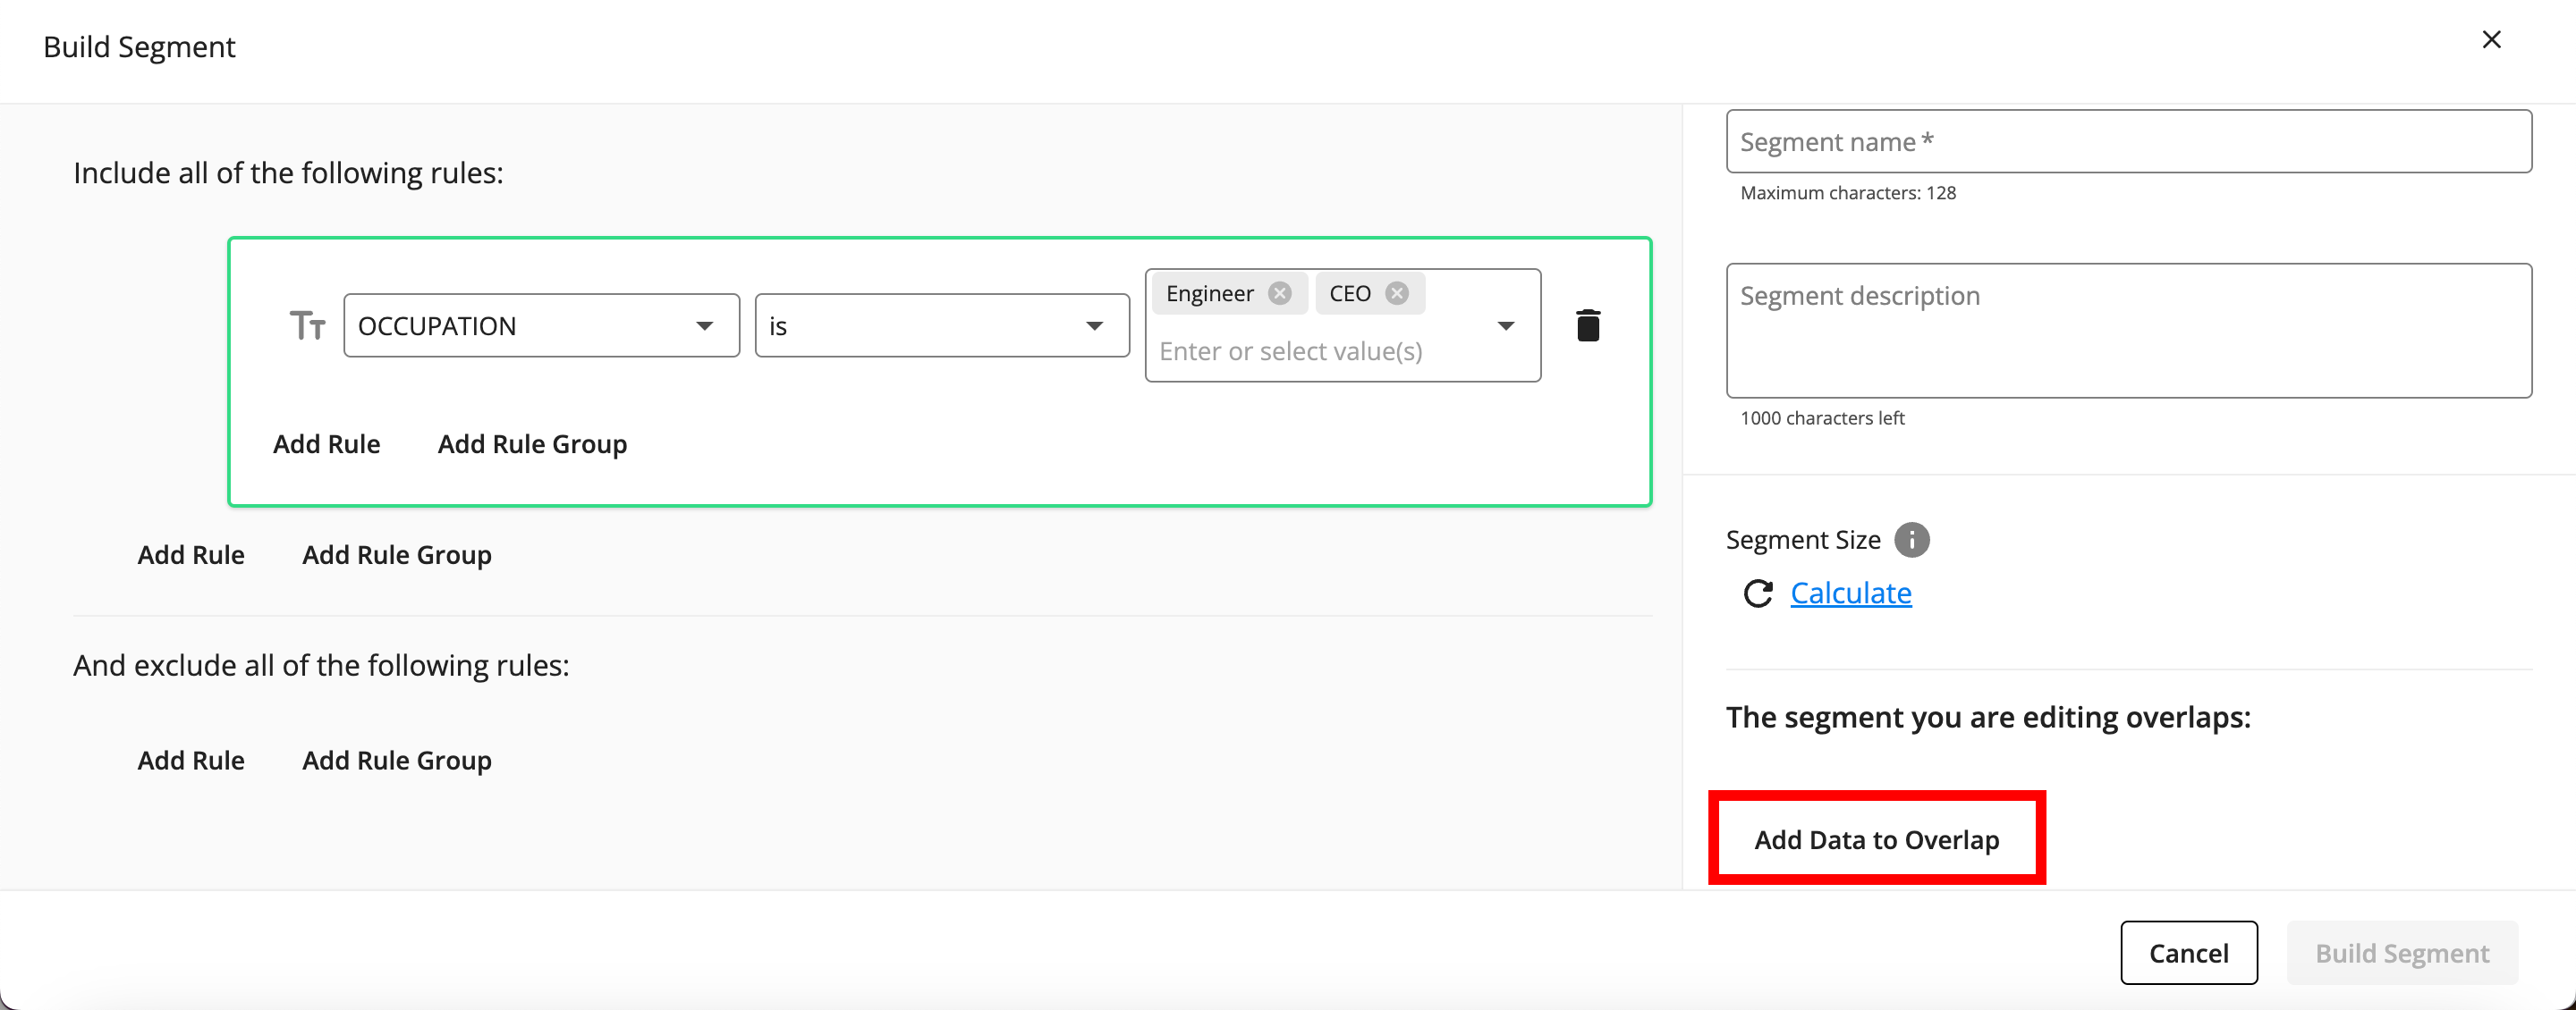2576x1010 pixels.
Task: Click the text type icon beside OCCUPATION
Action: pos(307,325)
